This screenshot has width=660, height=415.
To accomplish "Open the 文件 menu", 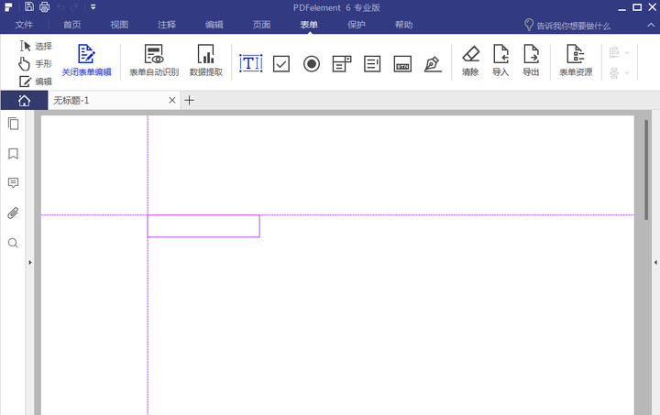I will tap(24, 25).
